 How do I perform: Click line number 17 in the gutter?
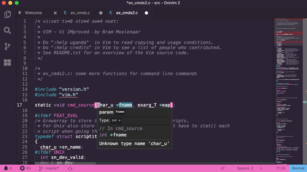[x=19, y=105]
